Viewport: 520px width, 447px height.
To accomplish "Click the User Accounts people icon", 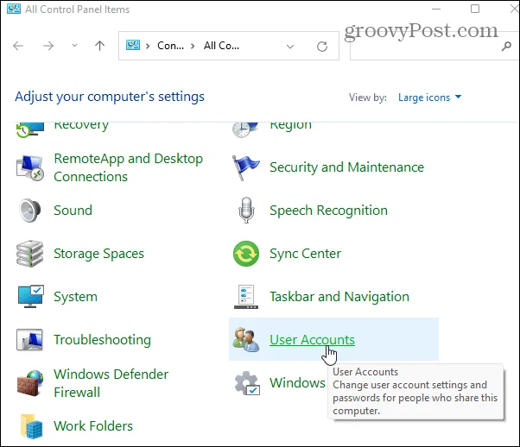I will click(x=245, y=340).
